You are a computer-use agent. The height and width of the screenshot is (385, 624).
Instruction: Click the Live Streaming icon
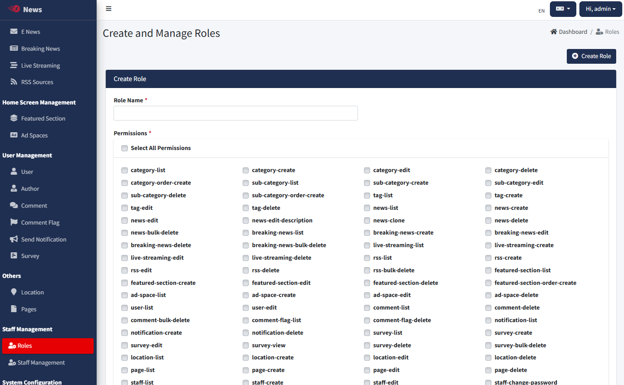[14, 65]
